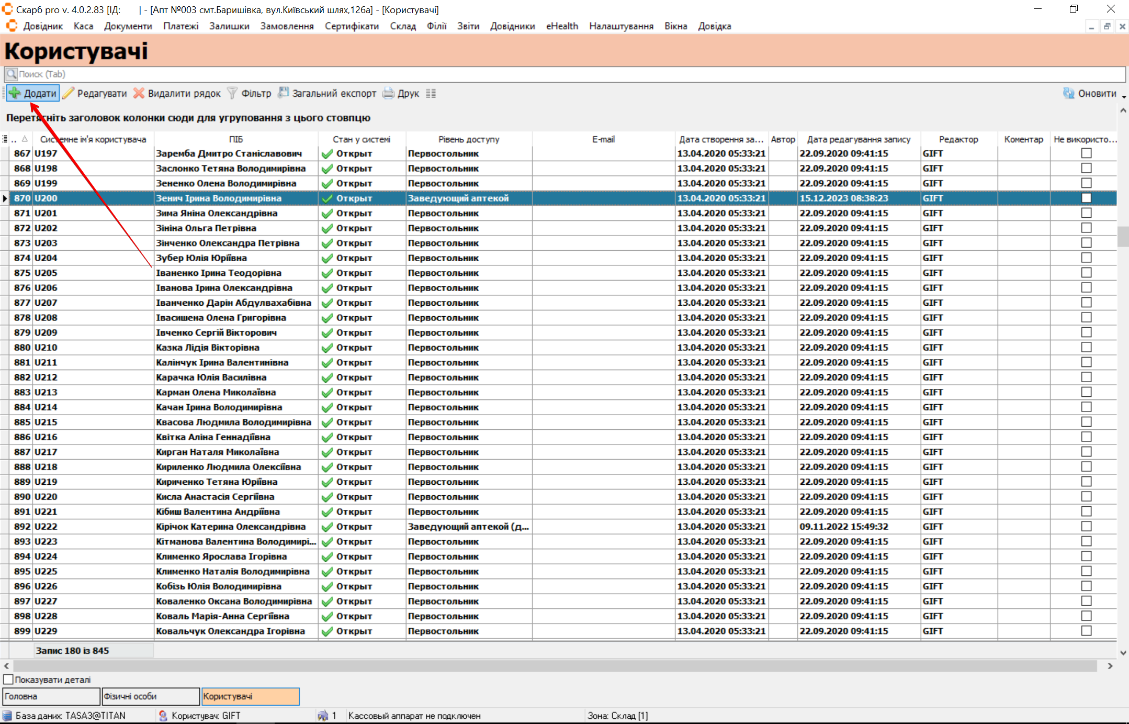Switch to the Фізичні особи tab
1129x724 pixels.
pyautogui.click(x=150, y=696)
